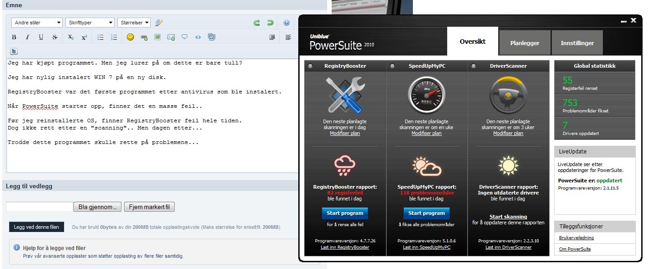The height and width of the screenshot is (269, 648).
Task: Switch to the Oversikt tab
Action: pos(472,42)
